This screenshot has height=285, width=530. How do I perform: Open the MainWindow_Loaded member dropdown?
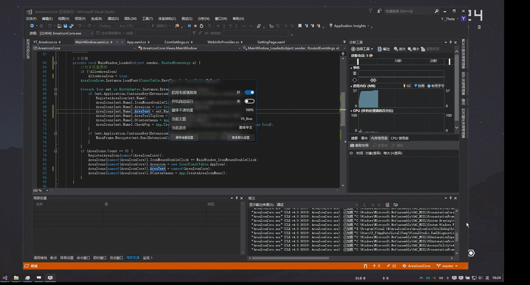pos(293,48)
